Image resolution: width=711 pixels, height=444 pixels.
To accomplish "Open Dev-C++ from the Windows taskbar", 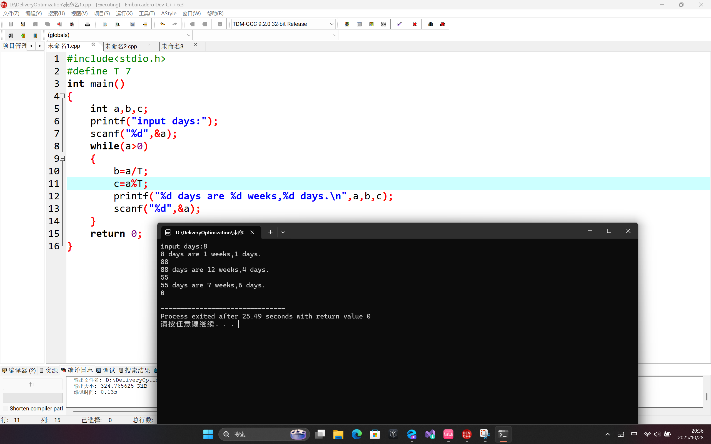I will coord(466,434).
